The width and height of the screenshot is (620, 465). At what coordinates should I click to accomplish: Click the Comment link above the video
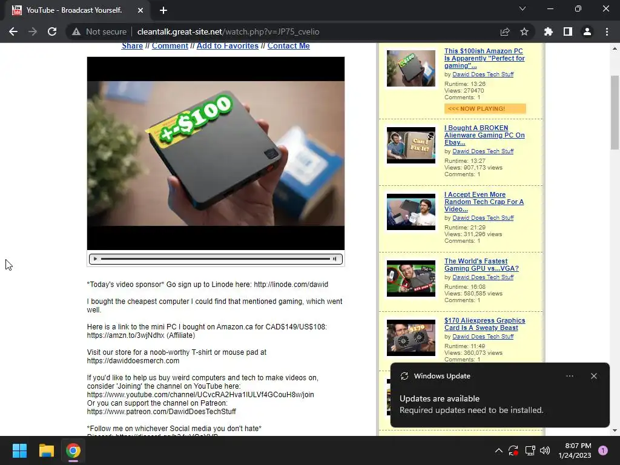point(170,46)
